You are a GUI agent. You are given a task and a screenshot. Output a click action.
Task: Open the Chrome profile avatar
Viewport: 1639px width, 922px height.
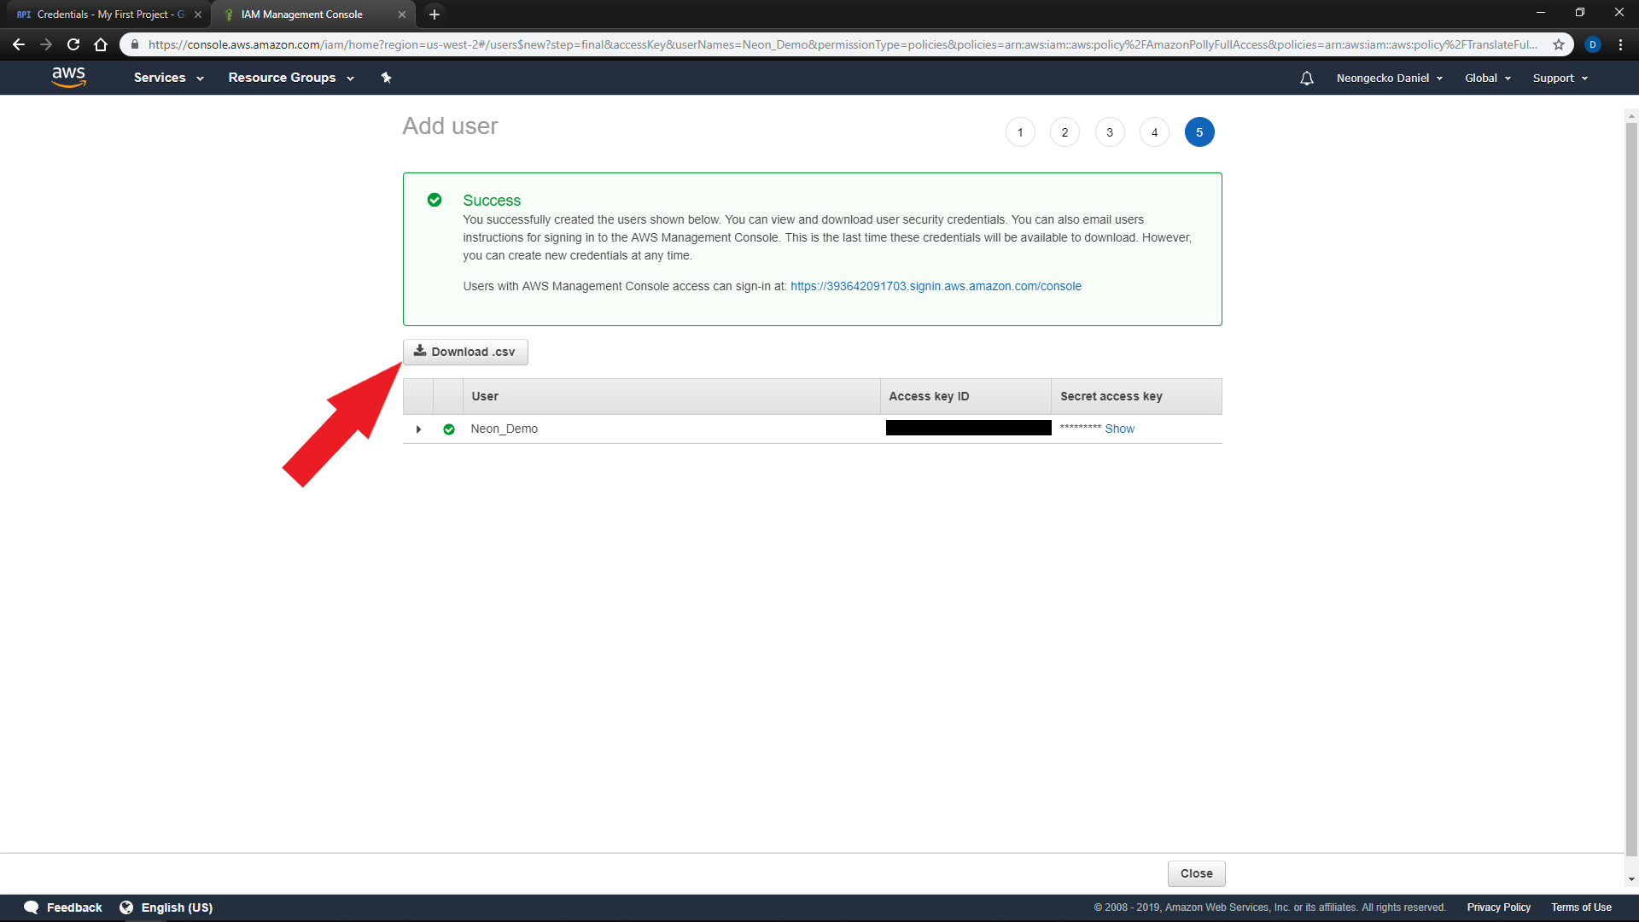pos(1593,44)
